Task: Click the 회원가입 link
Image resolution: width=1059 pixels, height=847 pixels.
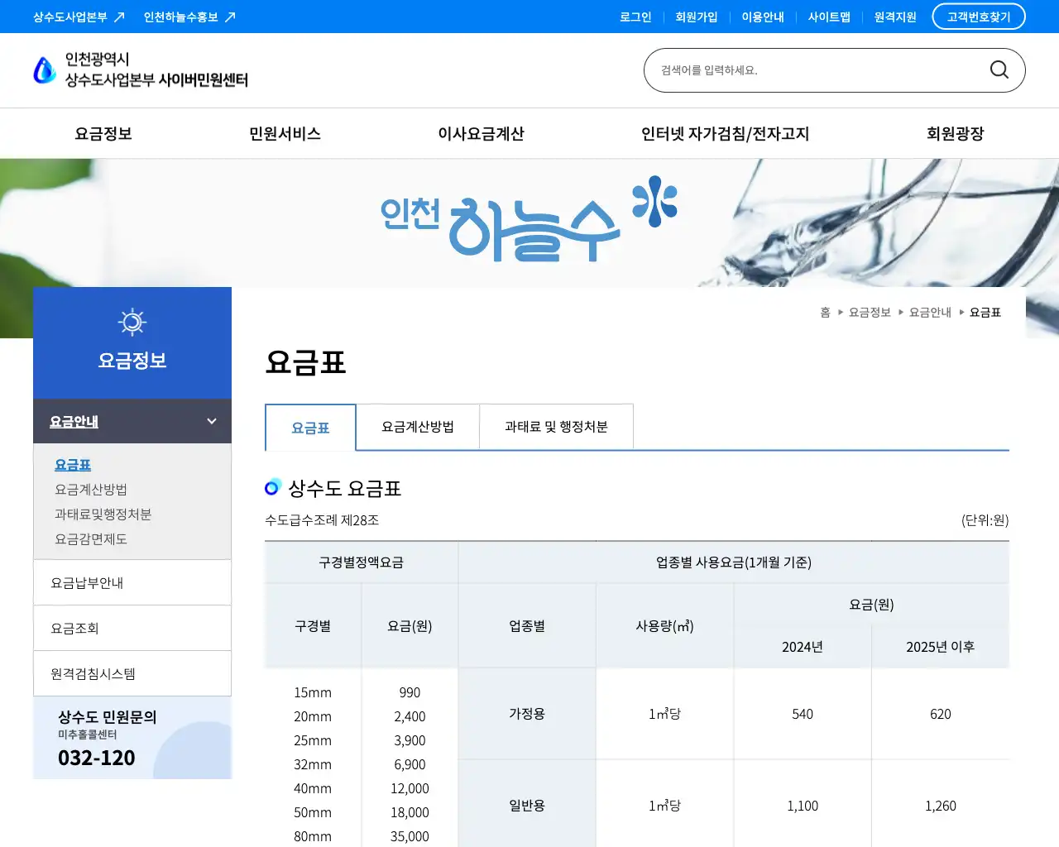Action: [x=697, y=17]
